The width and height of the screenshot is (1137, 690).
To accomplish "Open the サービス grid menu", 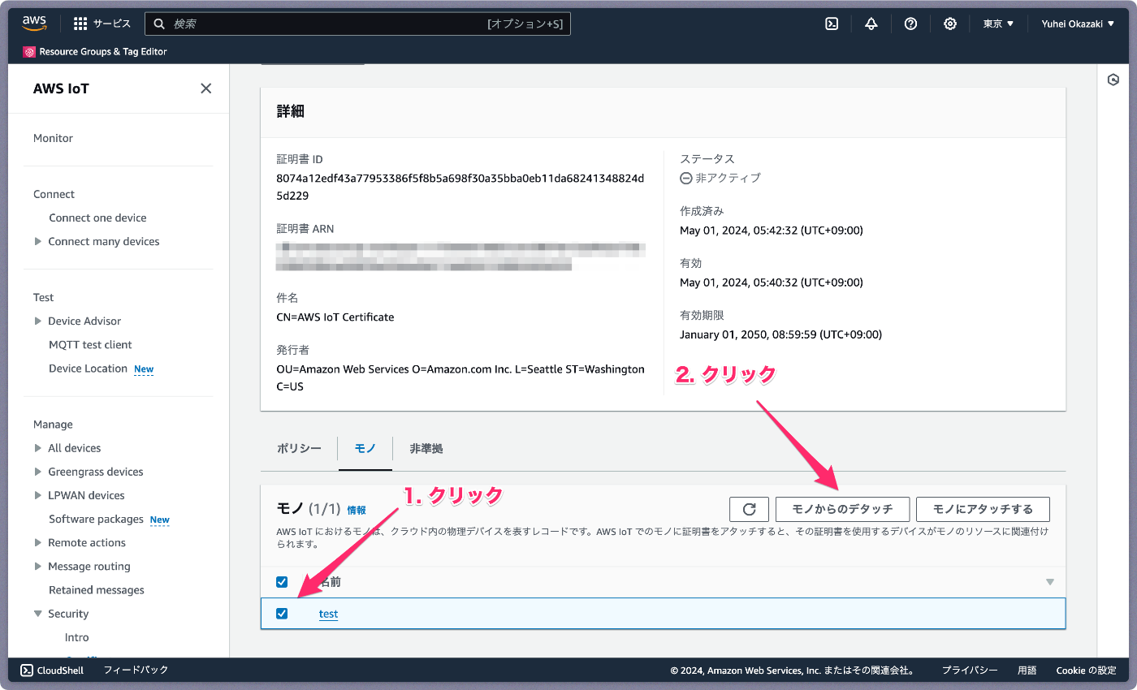I will (102, 24).
